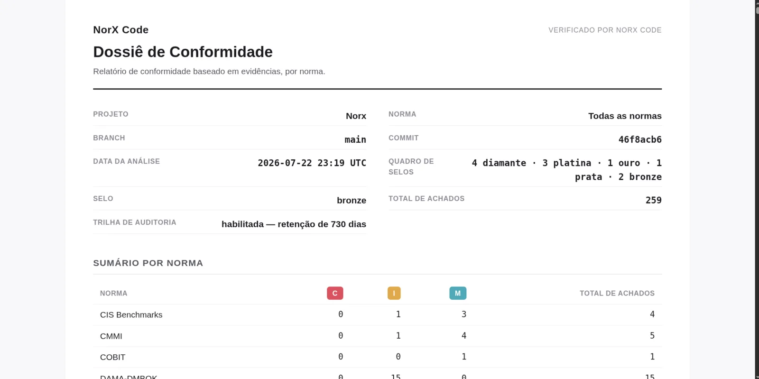Click the page vertical scrollbar
This screenshot has height=379, width=759.
coord(757,190)
